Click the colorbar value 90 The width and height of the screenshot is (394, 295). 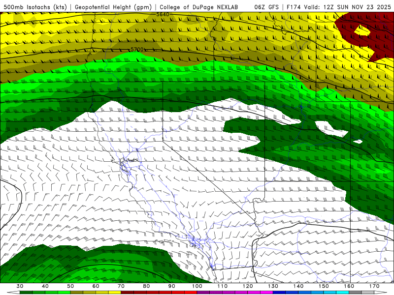[171, 286]
